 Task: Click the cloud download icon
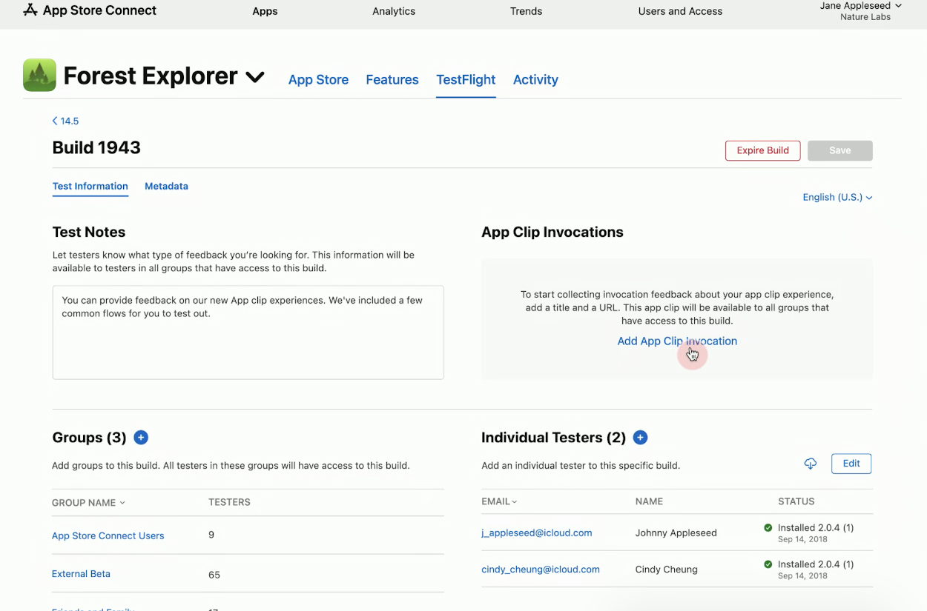pyautogui.click(x=811, y=464)
